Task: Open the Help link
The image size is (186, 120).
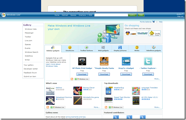Action: [x=161, y=22]
